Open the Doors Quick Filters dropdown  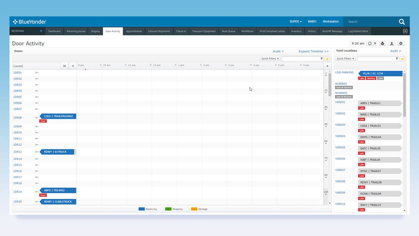click(x=270, y=59)
